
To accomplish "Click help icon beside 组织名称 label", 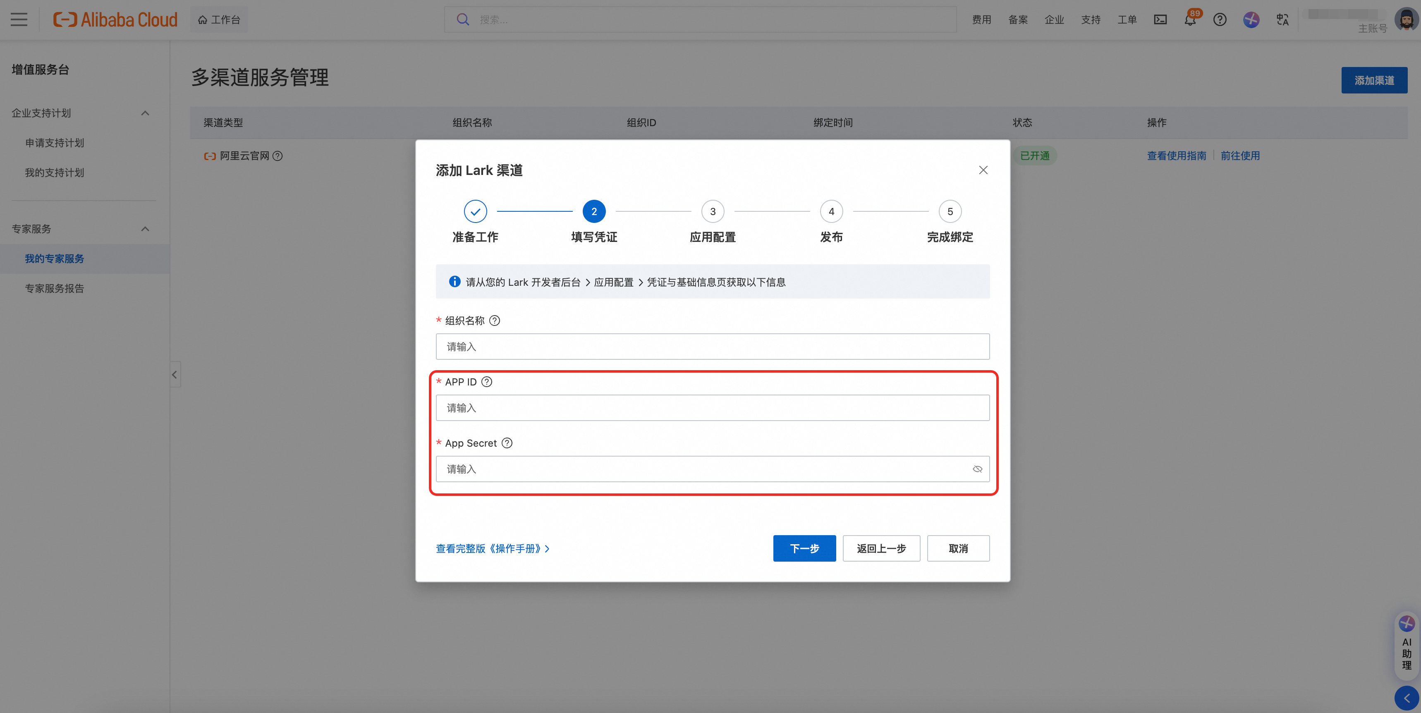I will (x=495, y=321).
